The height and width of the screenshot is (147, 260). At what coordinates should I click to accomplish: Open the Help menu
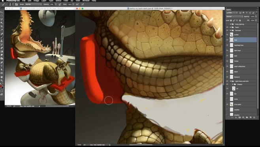(x=94, y=1)
